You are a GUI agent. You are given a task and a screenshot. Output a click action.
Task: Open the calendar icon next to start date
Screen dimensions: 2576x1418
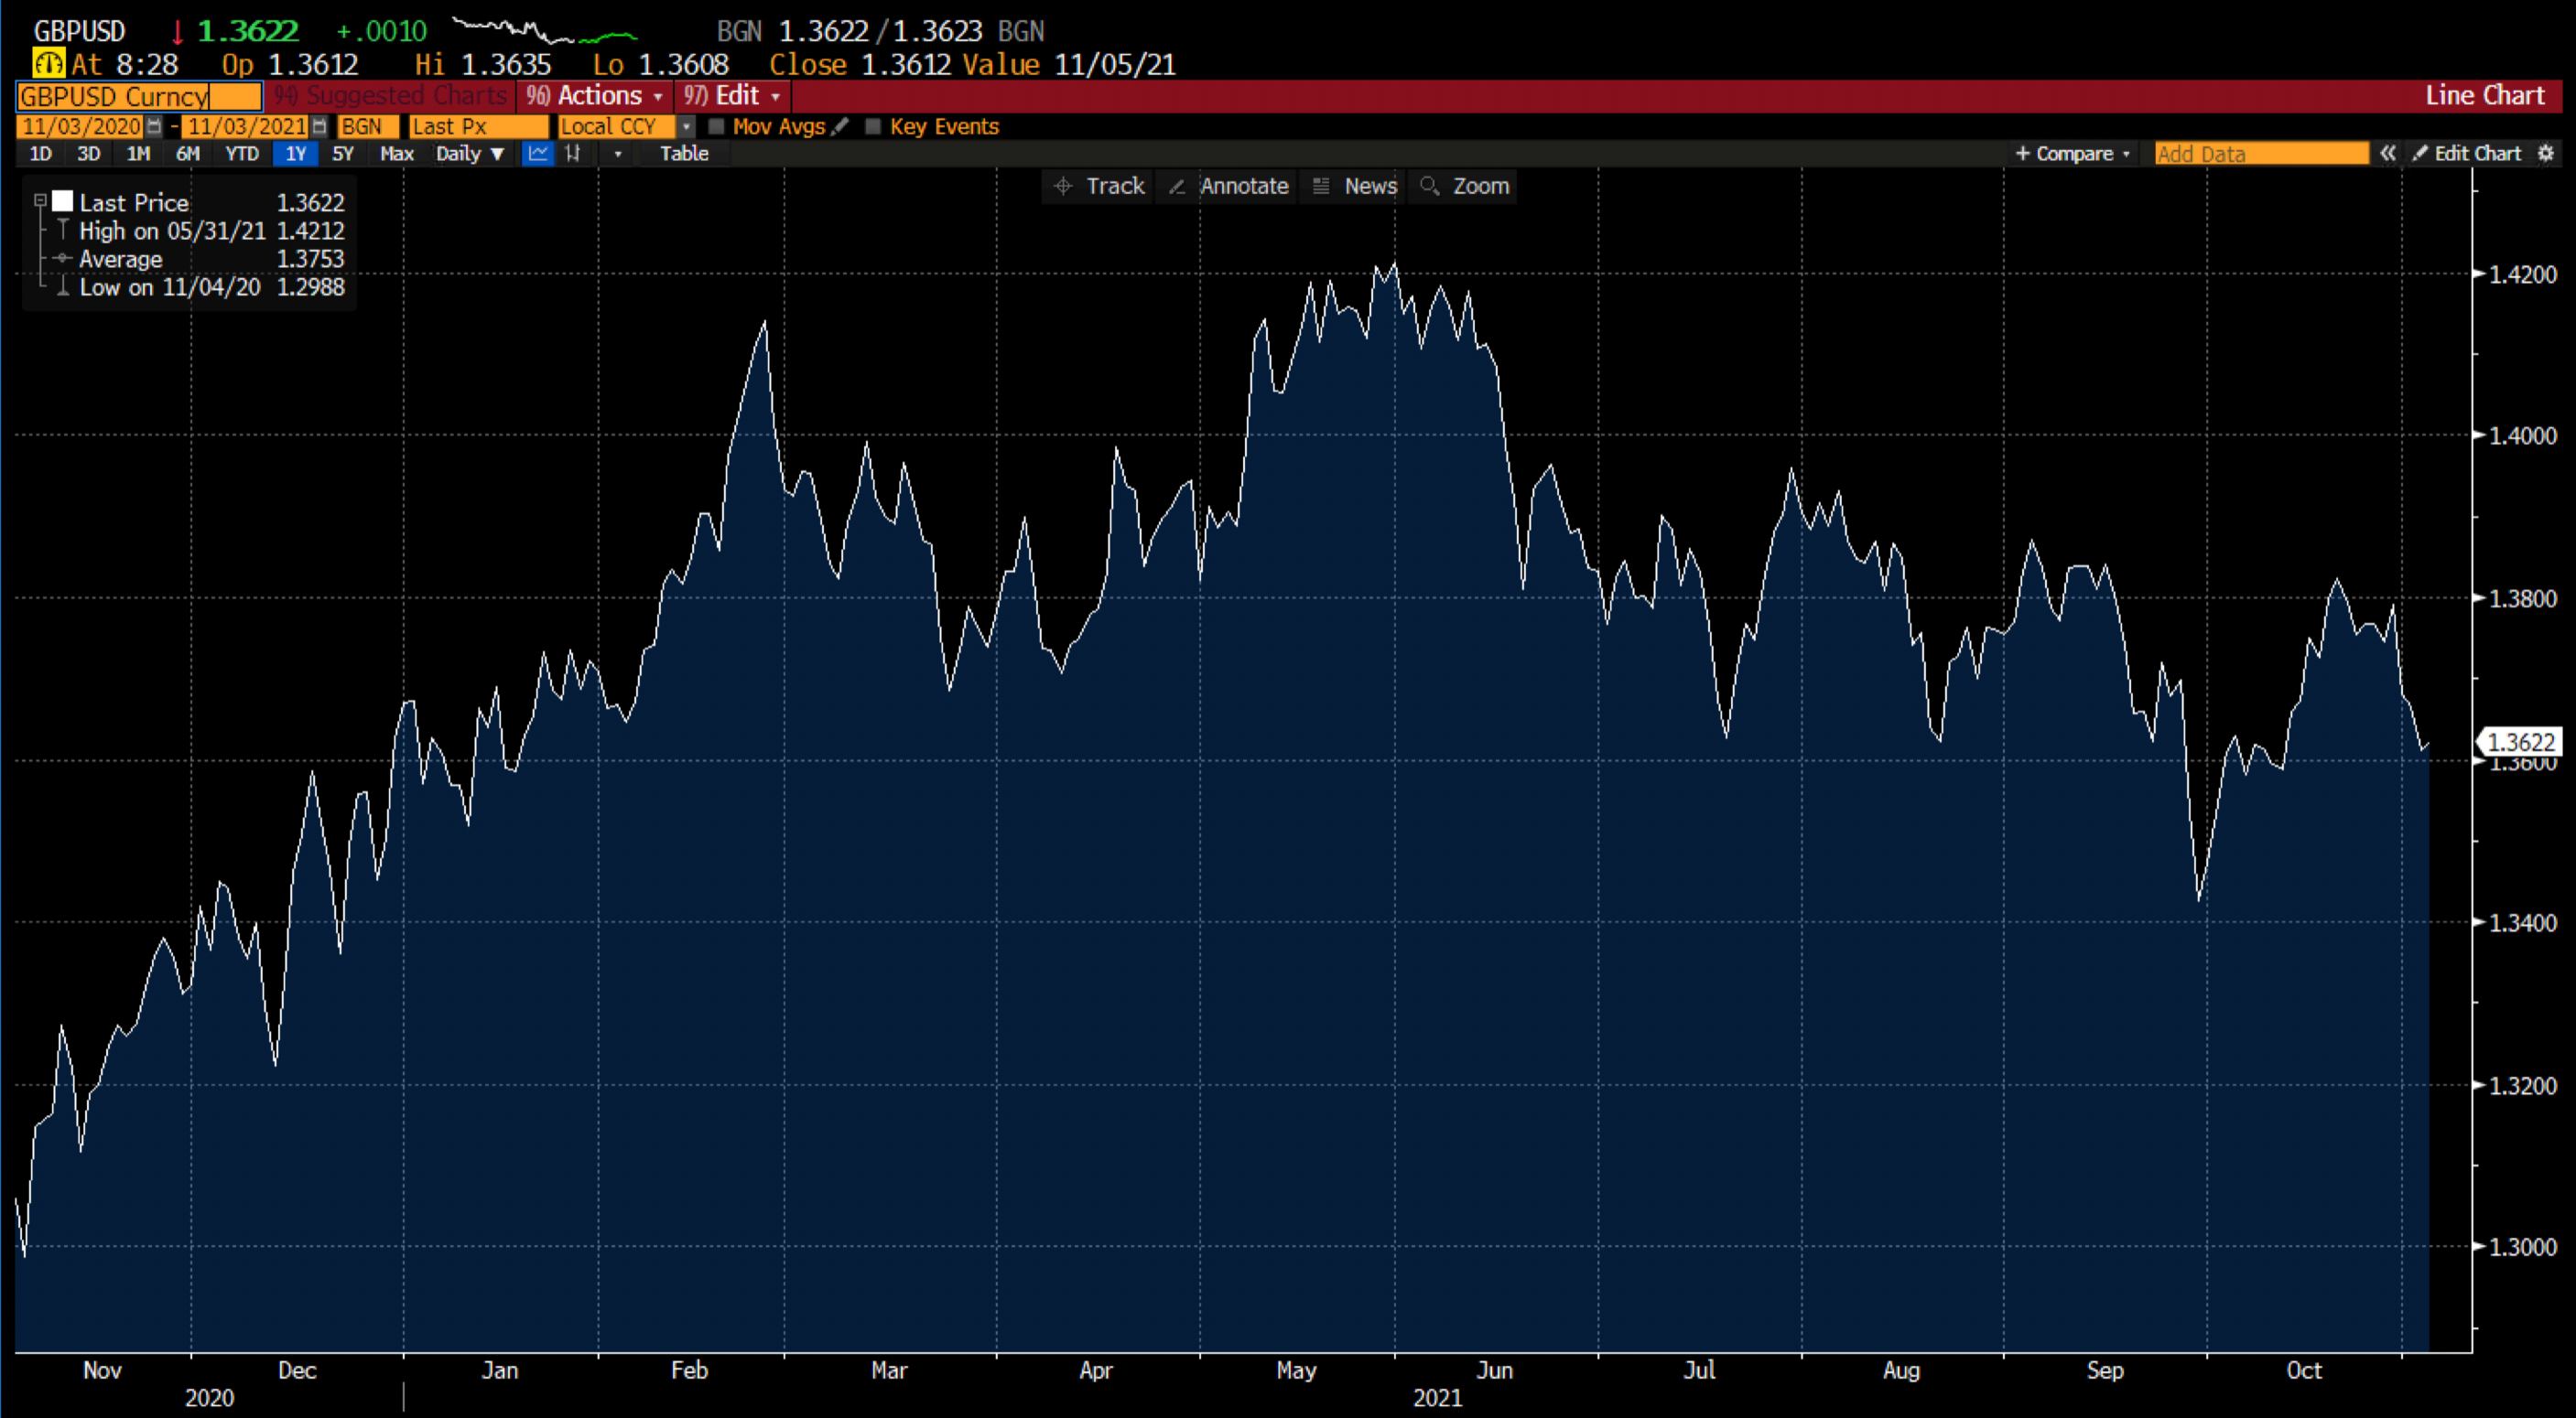tap(155, 127)
